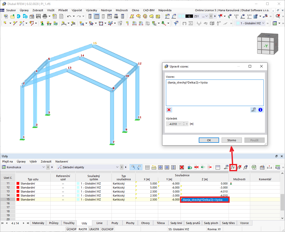Click the fx show formula eye icon
The height and width of the screenshot is (232, 285).
246,167
